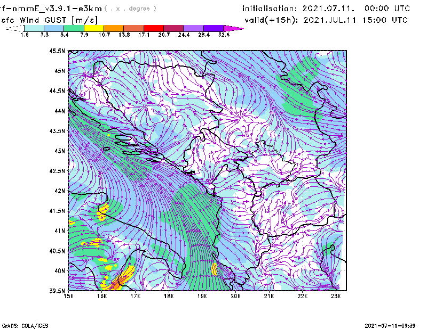The width and height of the screenshot is (427, 329).
Task: Click the legend value '17.1'
Action: click(x=144, y=35)
